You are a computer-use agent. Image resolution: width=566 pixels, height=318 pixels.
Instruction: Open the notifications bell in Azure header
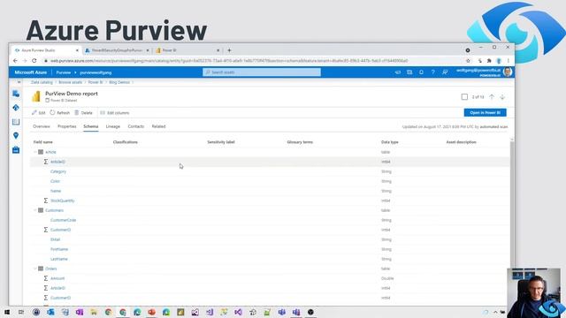(x=421, y=72)
